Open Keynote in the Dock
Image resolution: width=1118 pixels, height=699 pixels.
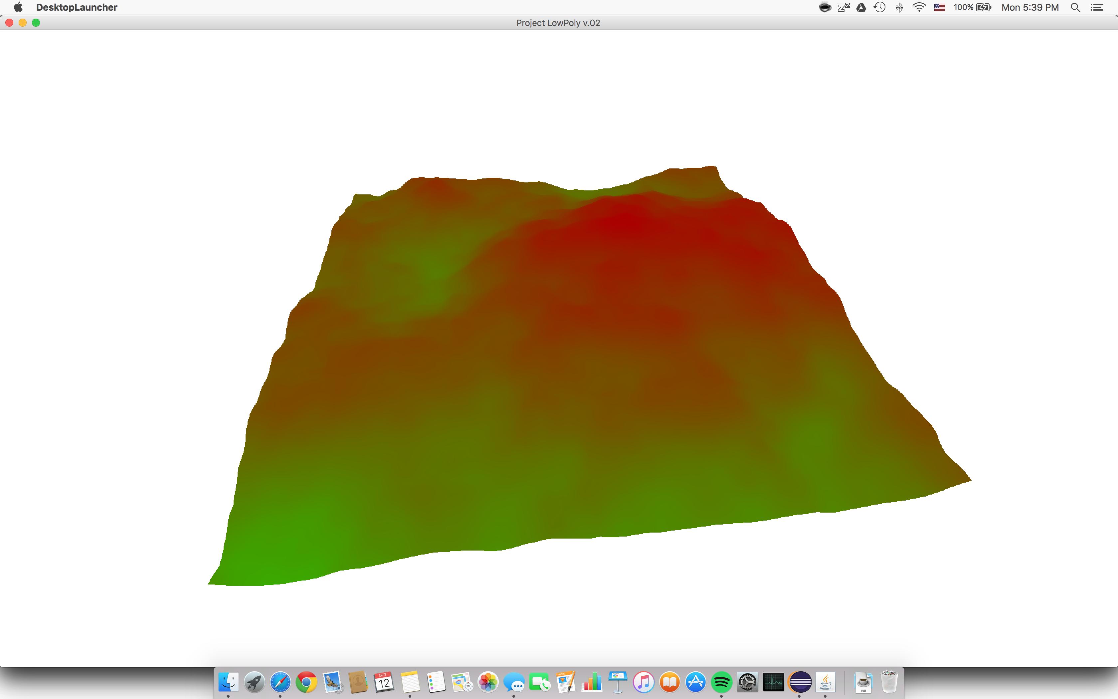(617, 682)
